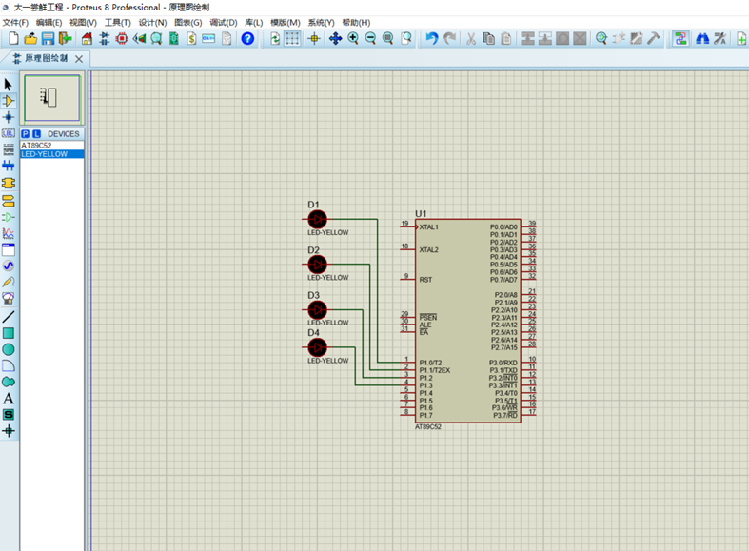
Task: Open Search and Tag binoculars icon
Action: coord(702,38)
